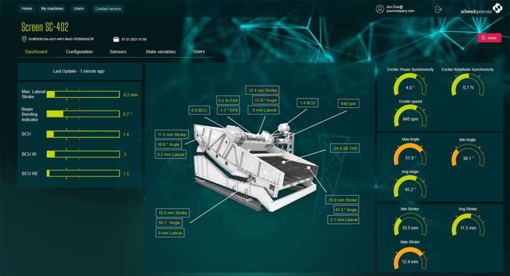510x276 pixels.
Task: Open the State variables tab
Action: 160,51
